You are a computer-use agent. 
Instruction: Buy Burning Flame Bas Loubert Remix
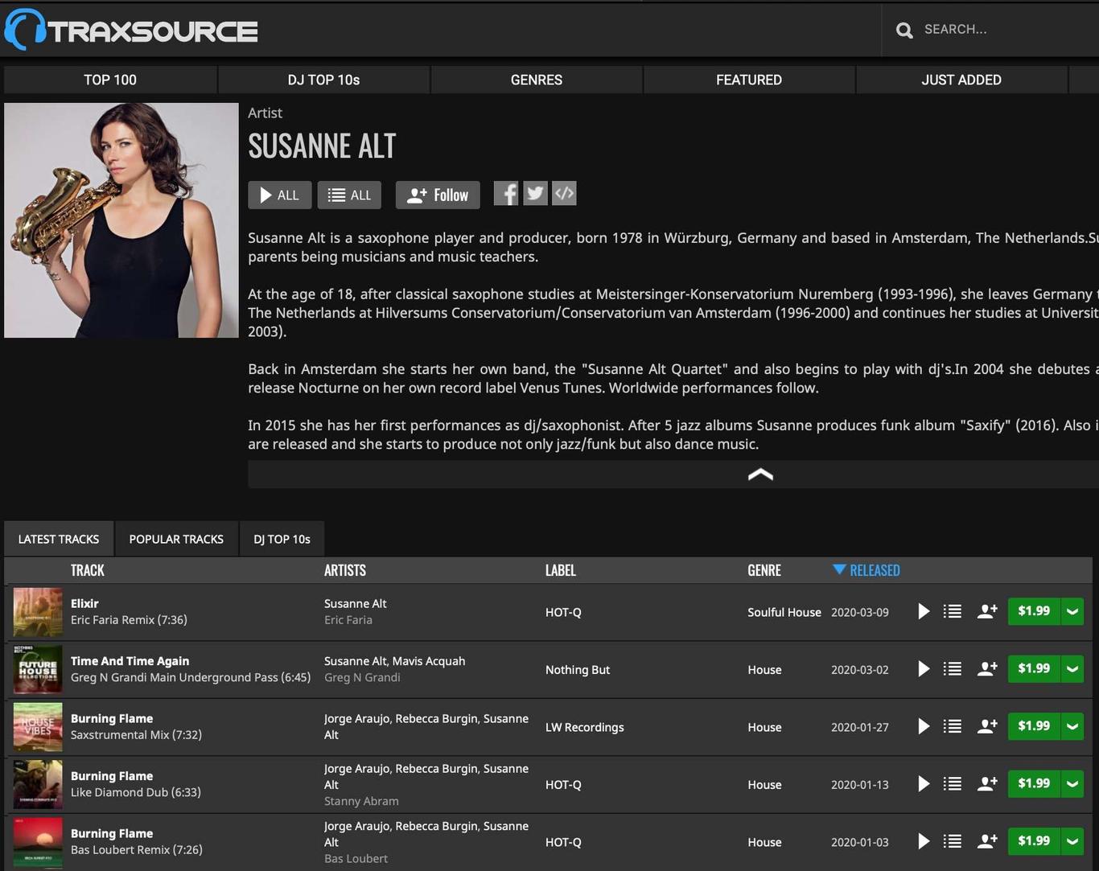coord(1034,841)
